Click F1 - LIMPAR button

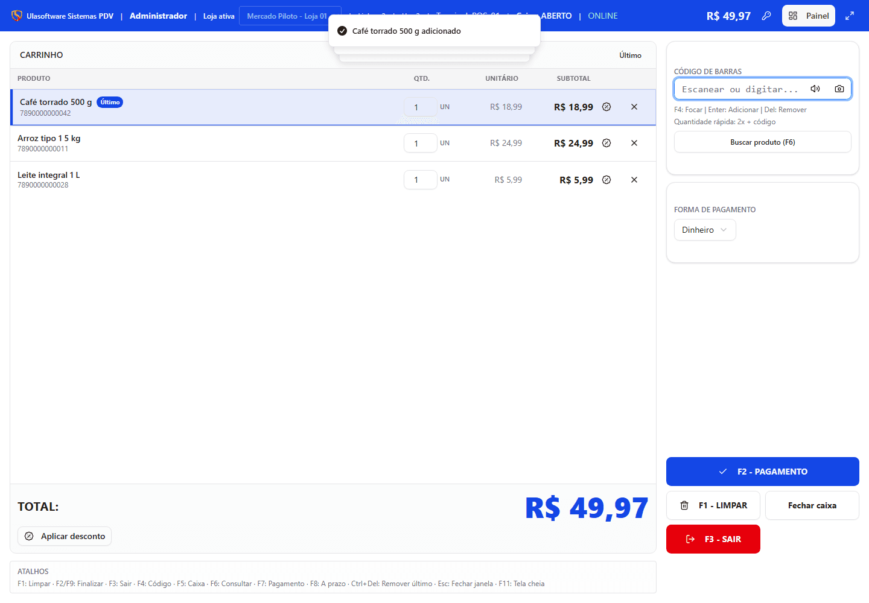[713, 505]
